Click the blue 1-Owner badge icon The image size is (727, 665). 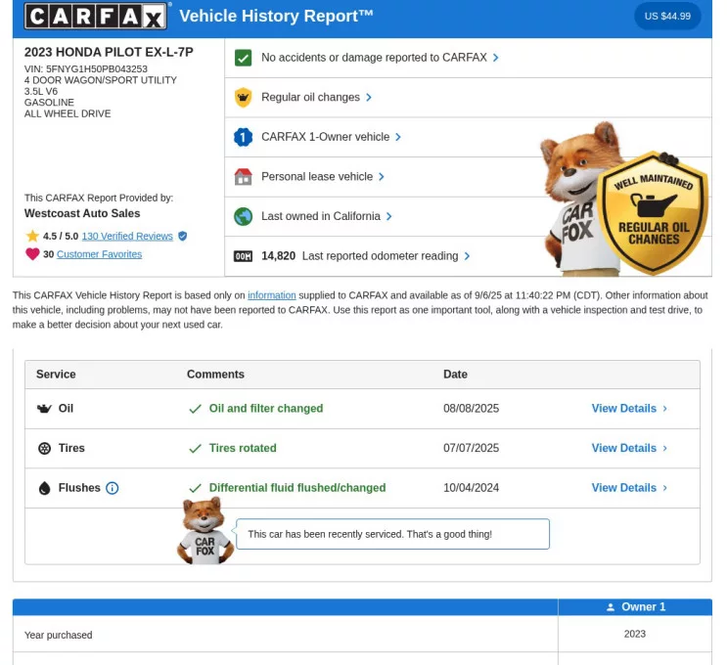tap(243, 138)
